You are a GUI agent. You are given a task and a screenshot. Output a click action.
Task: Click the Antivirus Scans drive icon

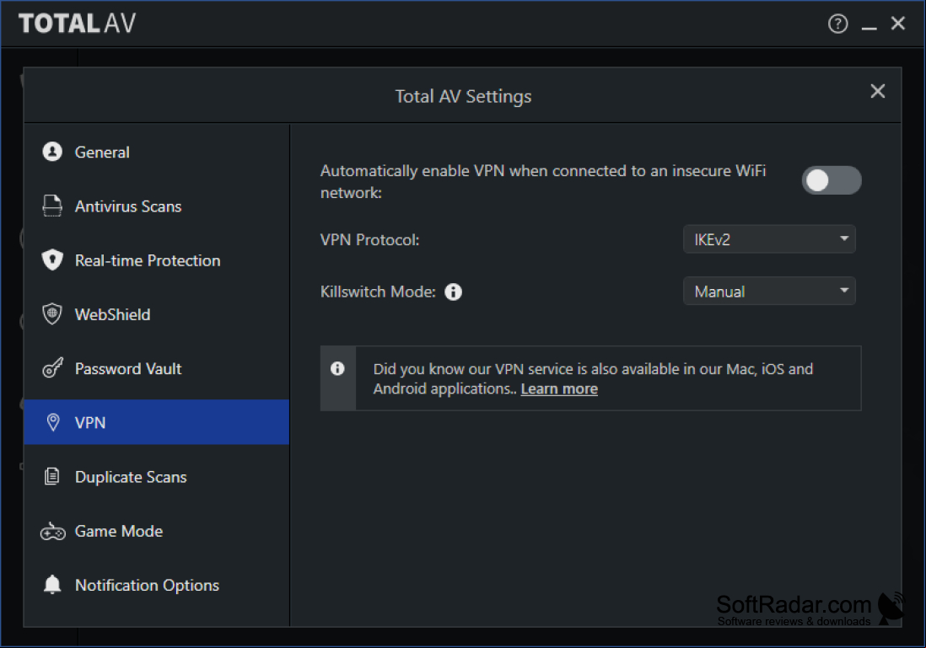coord(52,206)
